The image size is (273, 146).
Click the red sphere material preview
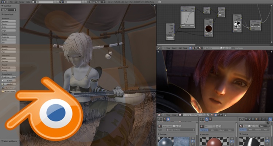[214, 142]
